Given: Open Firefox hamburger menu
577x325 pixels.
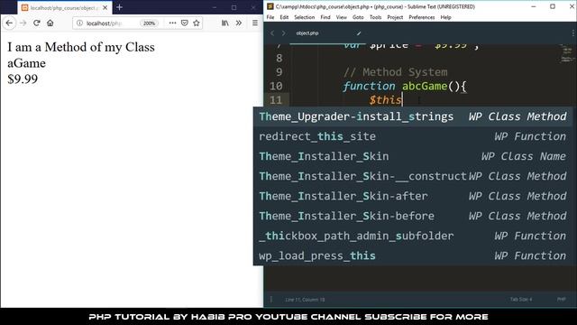Looking at the screenshot, I should click(x=254, y=23).
